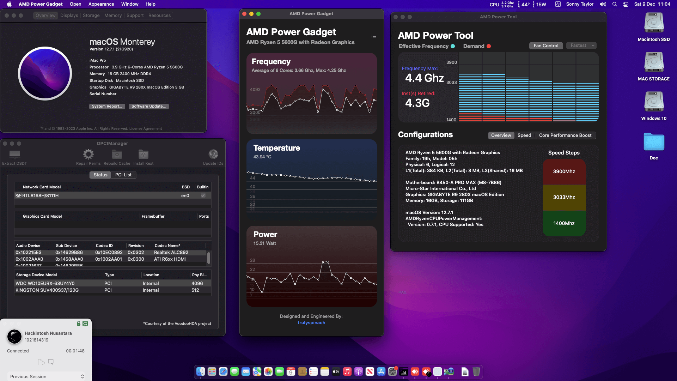Click the Extract DSDT icon

click(x=14, y=155)
